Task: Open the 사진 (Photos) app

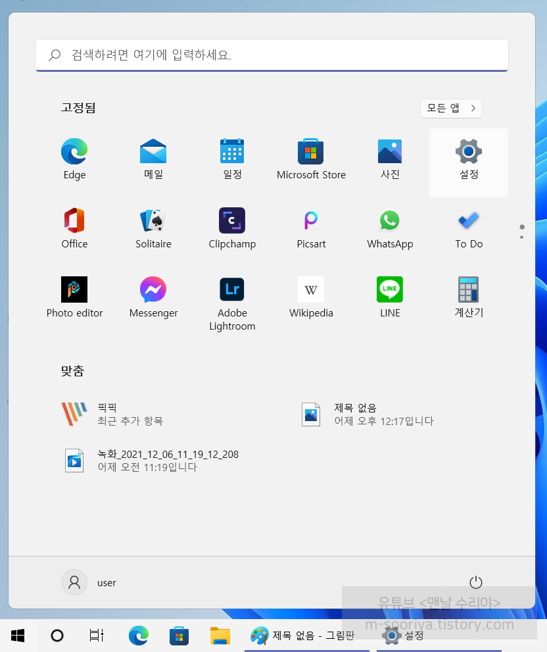Action: pos(390,159)
